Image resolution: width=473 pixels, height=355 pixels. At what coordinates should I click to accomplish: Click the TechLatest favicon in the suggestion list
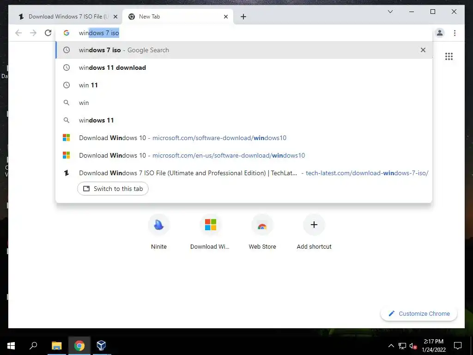67,173
